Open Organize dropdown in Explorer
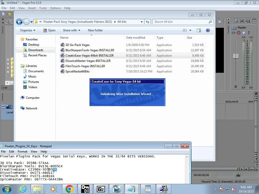 click(x=28, y=30)
